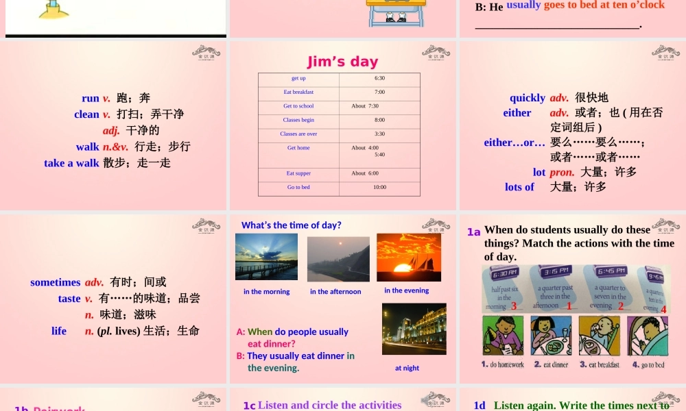Open the Jim's day slide thumbnail
Viewport: 686px width, 411px height.
[342, 126]
